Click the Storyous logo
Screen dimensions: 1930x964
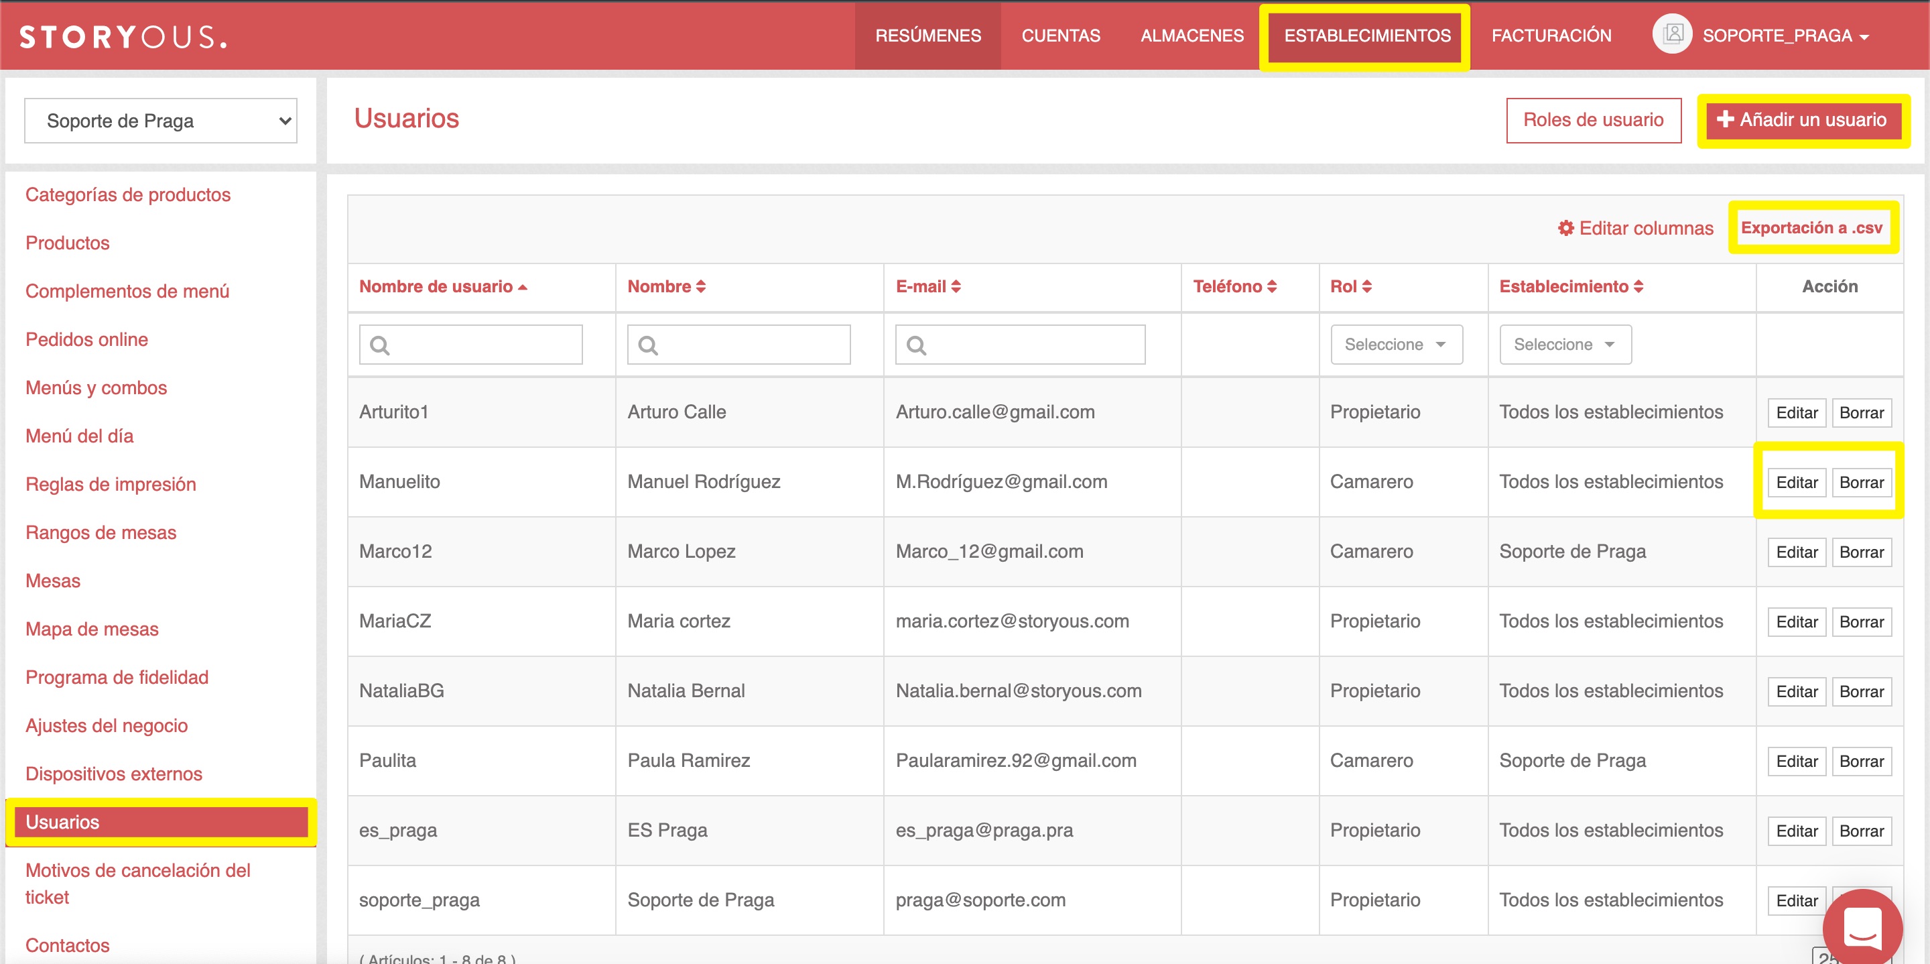(123, 36)
